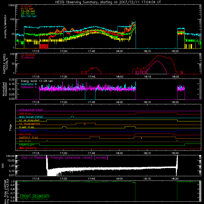The width and height of the screenshot is (204, 204).
Task: Click the "Energy band: 12-25 keV" label
Action: tap(37, 81)
